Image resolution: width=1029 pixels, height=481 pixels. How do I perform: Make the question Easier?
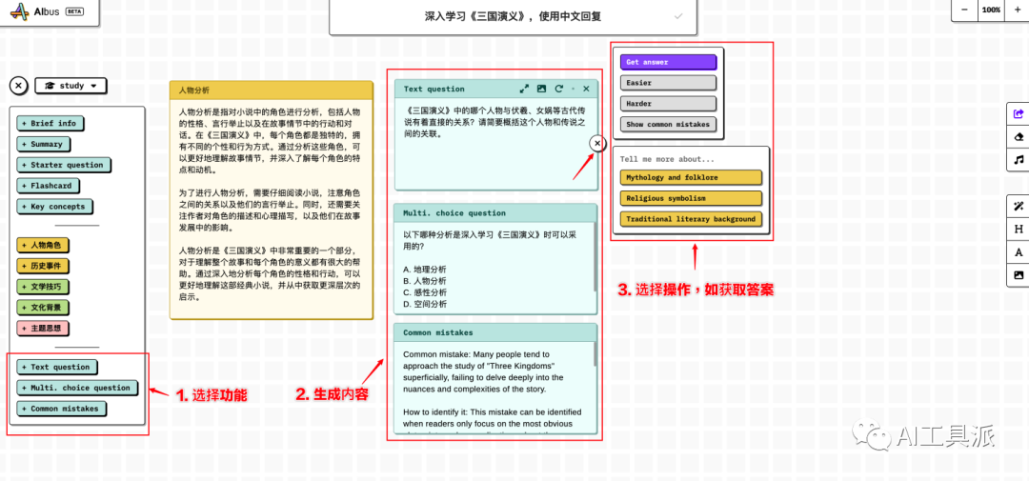pos(668,83)
